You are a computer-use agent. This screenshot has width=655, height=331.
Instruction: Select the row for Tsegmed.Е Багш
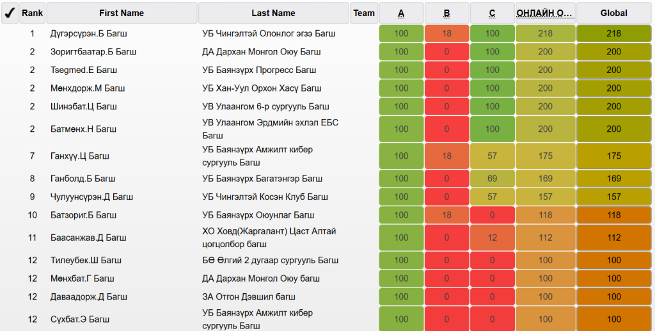tap(84, 70)
